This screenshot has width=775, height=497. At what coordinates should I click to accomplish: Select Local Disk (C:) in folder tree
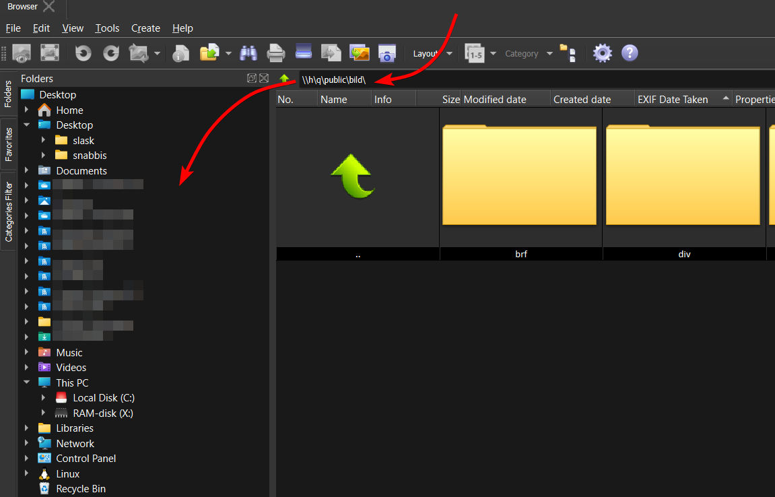pos(104,398)
